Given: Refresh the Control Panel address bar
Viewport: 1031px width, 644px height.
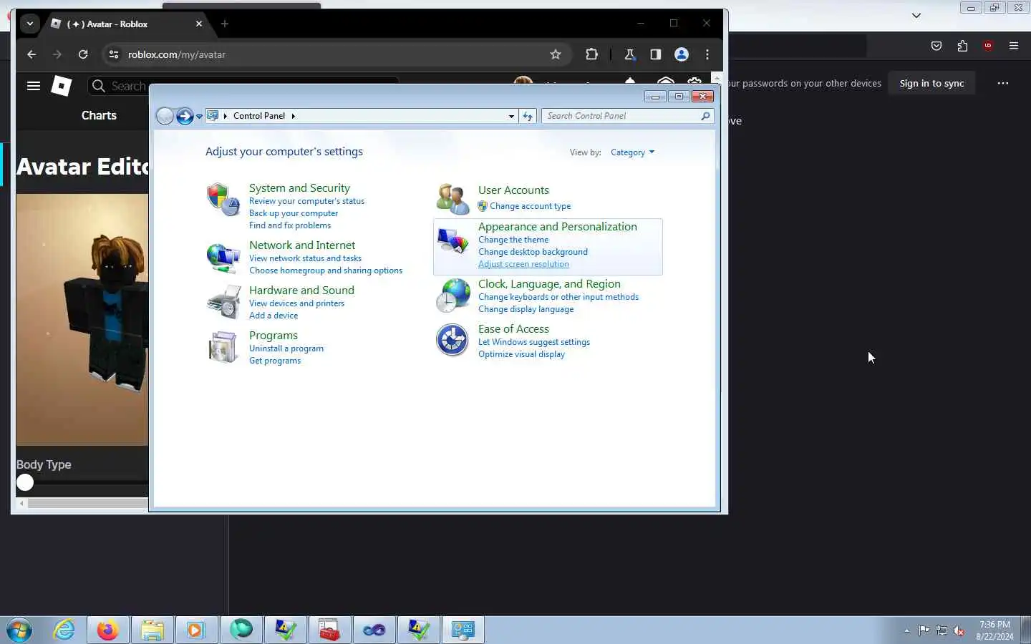Looking at the screenshot, I should click(x=528, y=116).
